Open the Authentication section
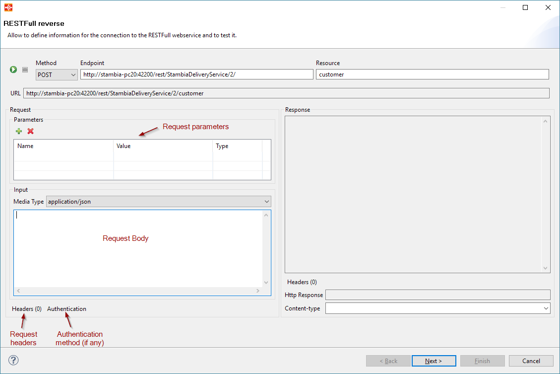Screen dimensions: 560x374 point(66,308)
